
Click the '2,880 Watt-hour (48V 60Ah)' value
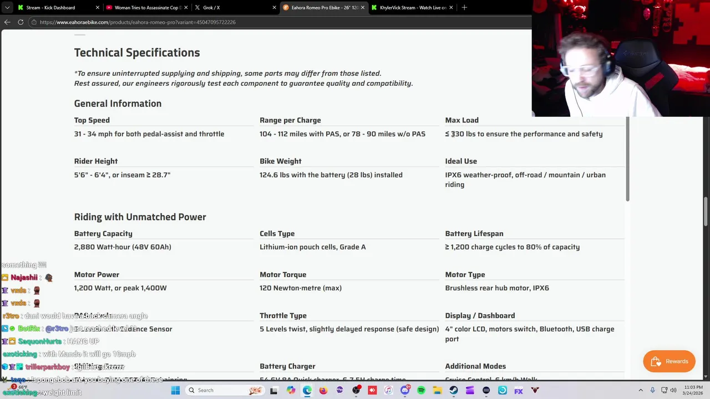pyautogui.click(x=123, y=247)
